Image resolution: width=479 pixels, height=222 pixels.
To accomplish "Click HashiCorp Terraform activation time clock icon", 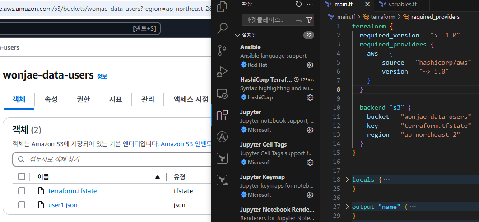I will point(296,80).
